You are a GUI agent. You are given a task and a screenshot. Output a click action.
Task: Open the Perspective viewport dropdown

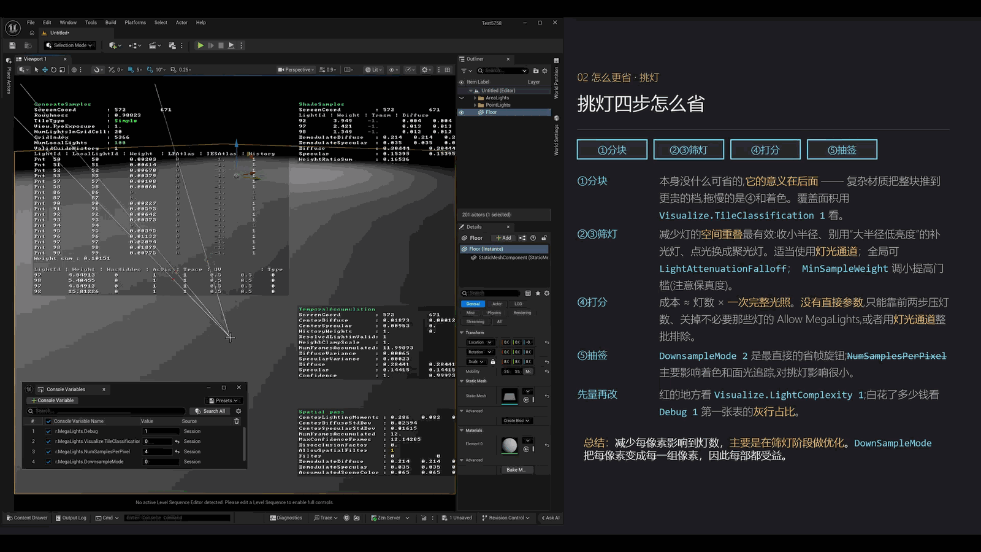[296, 70]
